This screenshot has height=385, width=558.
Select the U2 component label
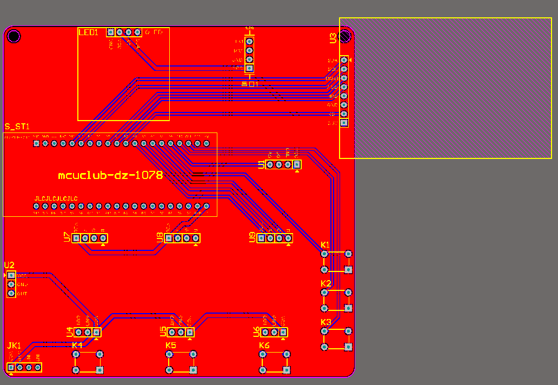click(9, 265)
